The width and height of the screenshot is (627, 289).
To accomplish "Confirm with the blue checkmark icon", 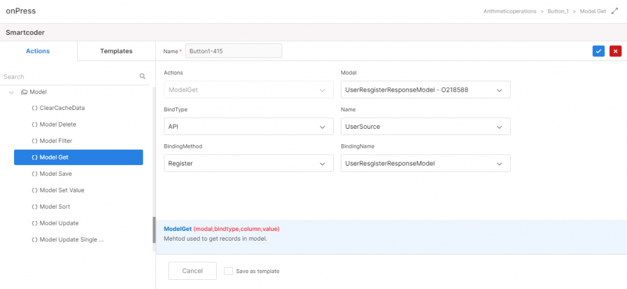I will 598,51.
